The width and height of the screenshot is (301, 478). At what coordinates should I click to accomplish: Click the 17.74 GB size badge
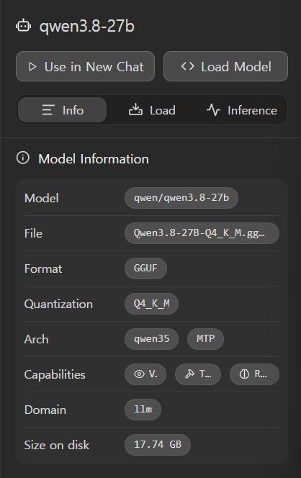158,444
